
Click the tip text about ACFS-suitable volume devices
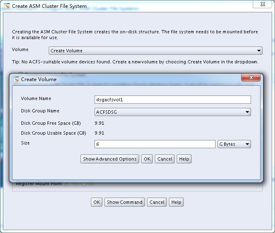tap(135, 62)
